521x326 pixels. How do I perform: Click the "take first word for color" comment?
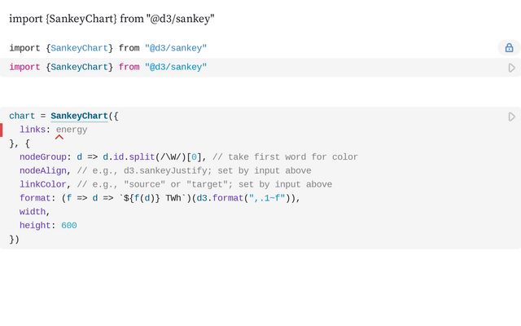[x=285, y=157]
